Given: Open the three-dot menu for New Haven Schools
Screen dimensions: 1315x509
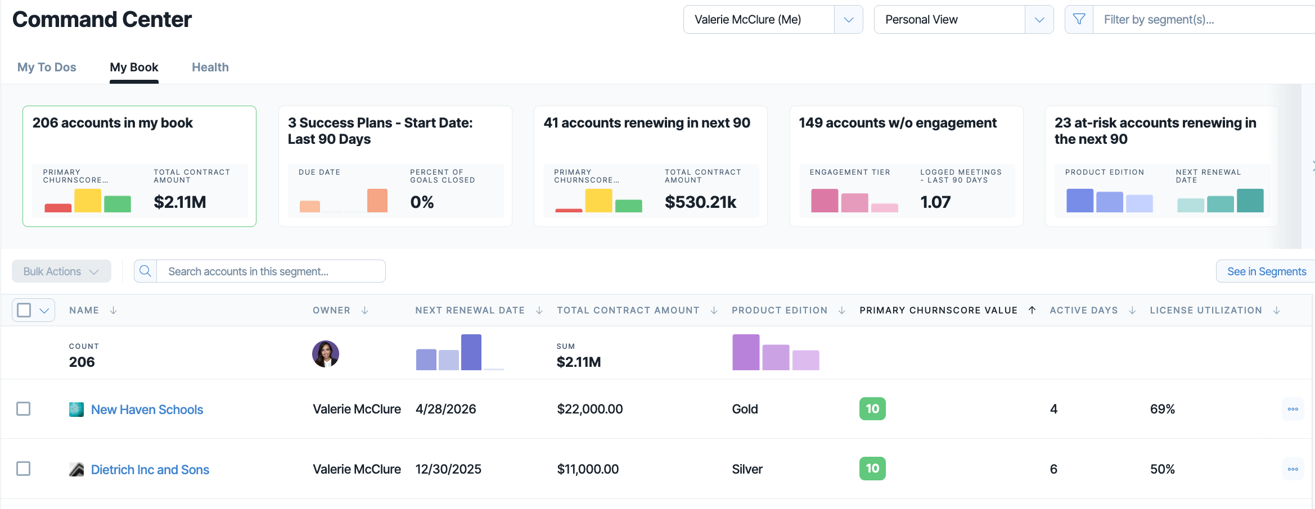Looking at the screenshot, I should [1293, 409].
